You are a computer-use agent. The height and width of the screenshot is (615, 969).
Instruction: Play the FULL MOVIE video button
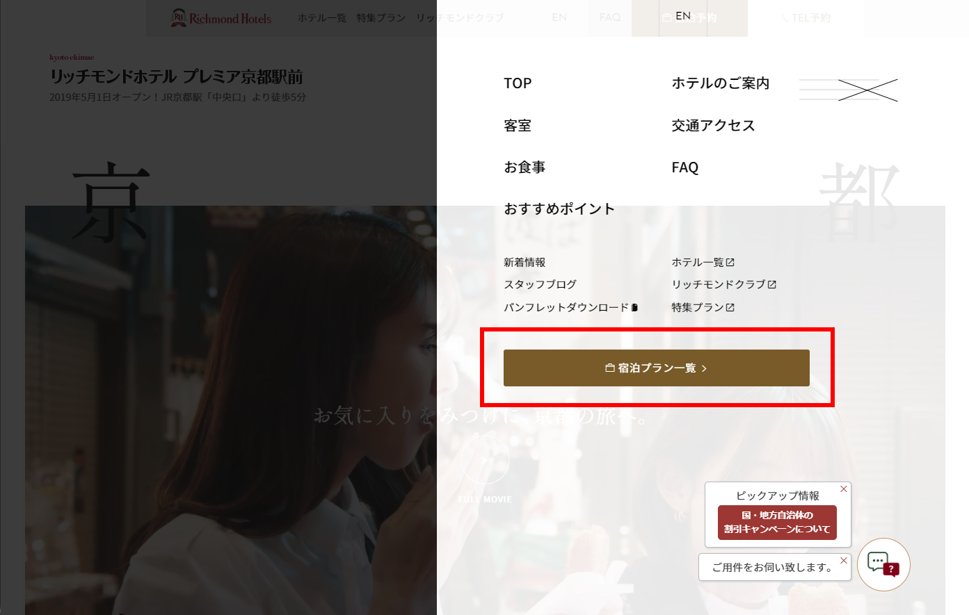click(485, 459)
